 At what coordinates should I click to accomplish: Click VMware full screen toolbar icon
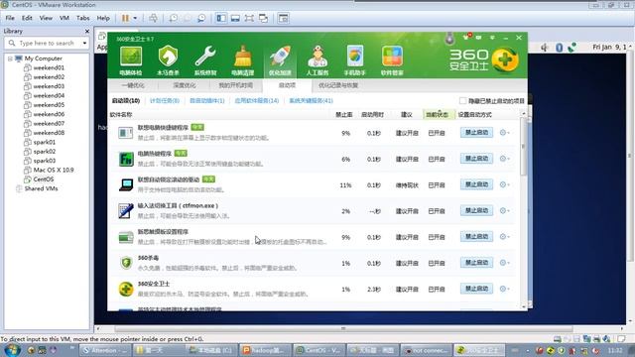(x=249, y=18)
